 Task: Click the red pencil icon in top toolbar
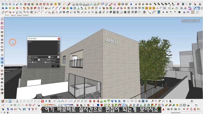point(69,4)
